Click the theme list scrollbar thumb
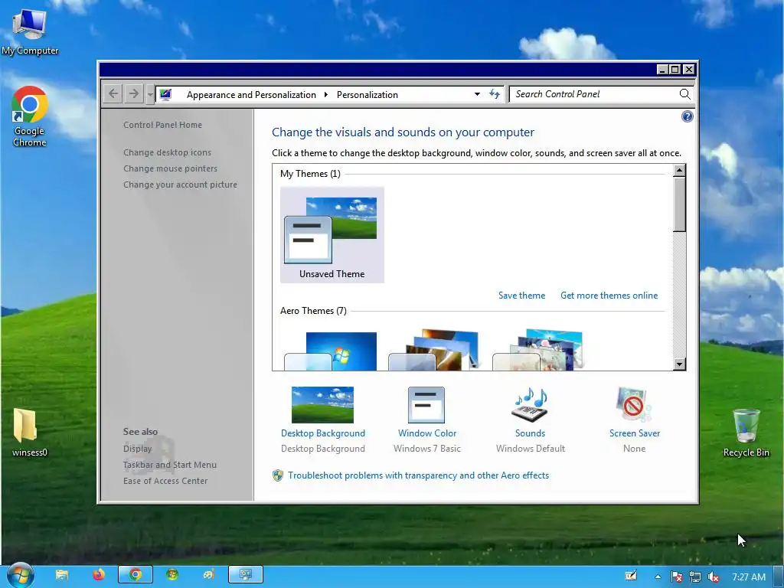This screenshot has height=588, width=784. pyautogui.click(x=679, y=204)
